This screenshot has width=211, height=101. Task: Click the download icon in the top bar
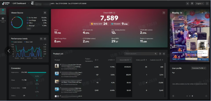tap(187, 4)
